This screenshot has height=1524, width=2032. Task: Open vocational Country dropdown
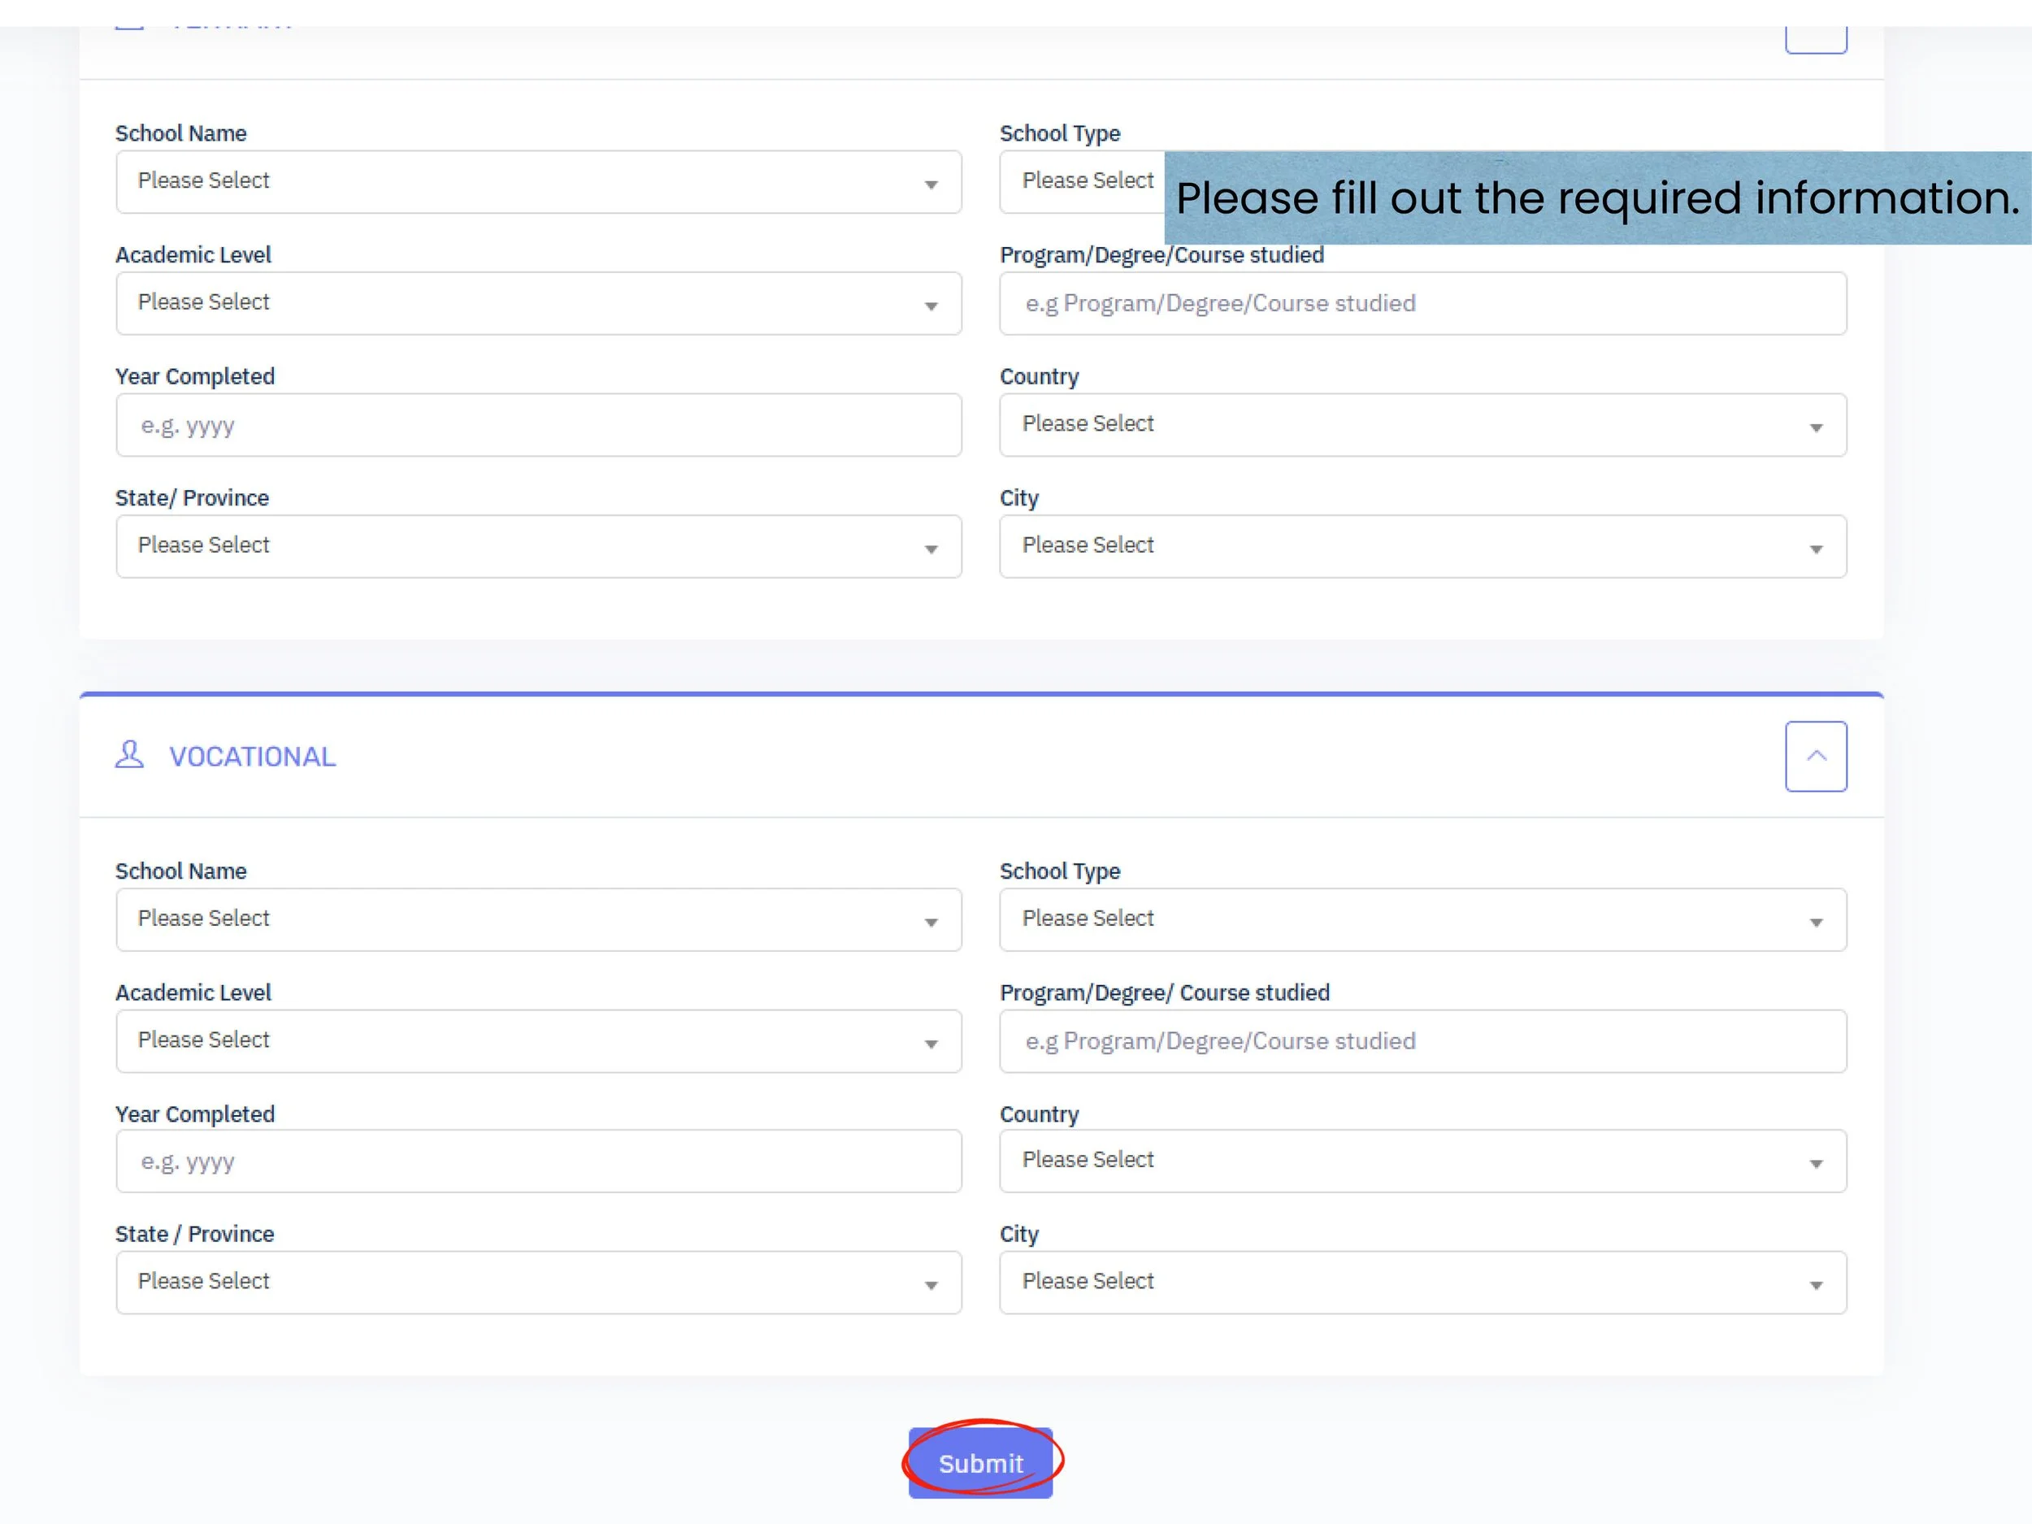pos(1422,1161)
